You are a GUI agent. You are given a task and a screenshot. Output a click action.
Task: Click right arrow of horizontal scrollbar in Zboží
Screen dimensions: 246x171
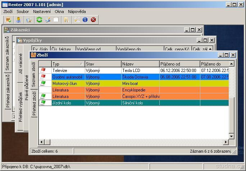tap(226, 142)
